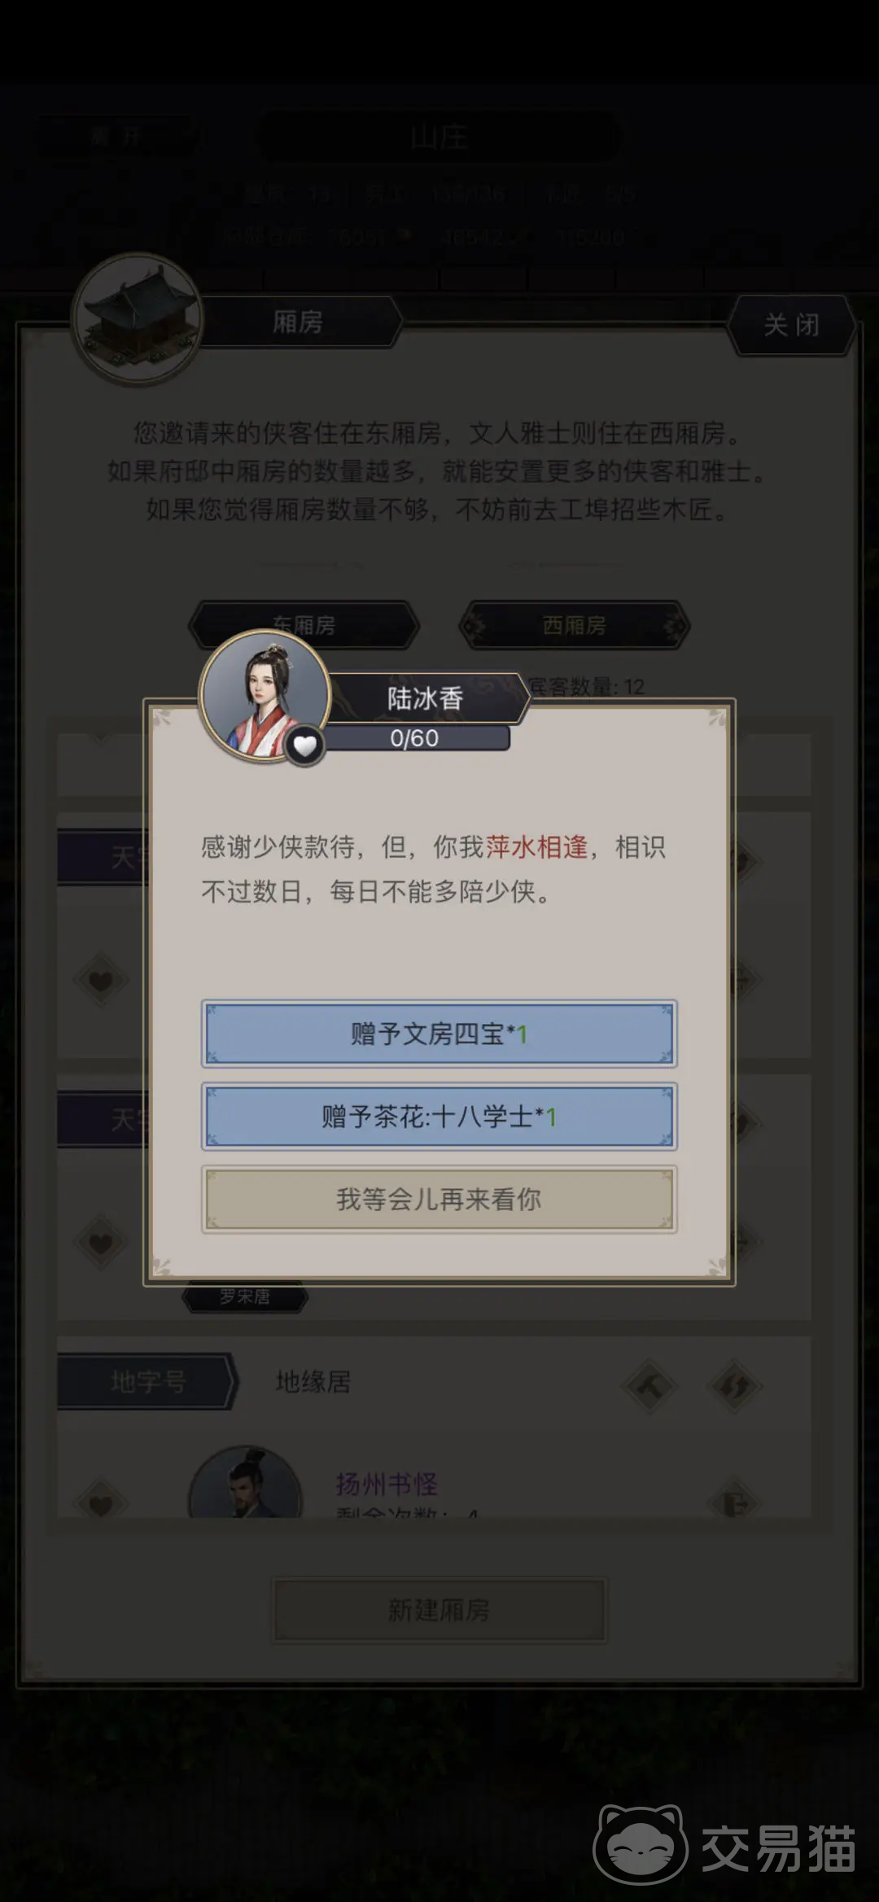Screen dimensions: 879x1902
Task: Click the exit door icon for 扬州书怪
Action: 735,1502
